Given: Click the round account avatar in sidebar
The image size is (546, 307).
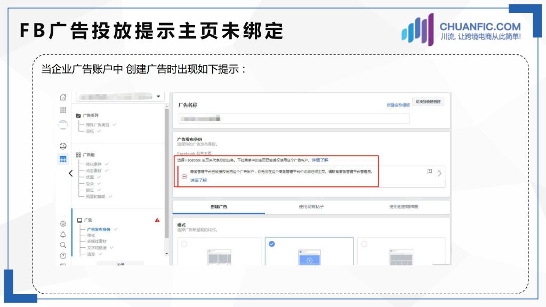Looking at the screenshot, I should pyautogui.click(x=63, y=125).
